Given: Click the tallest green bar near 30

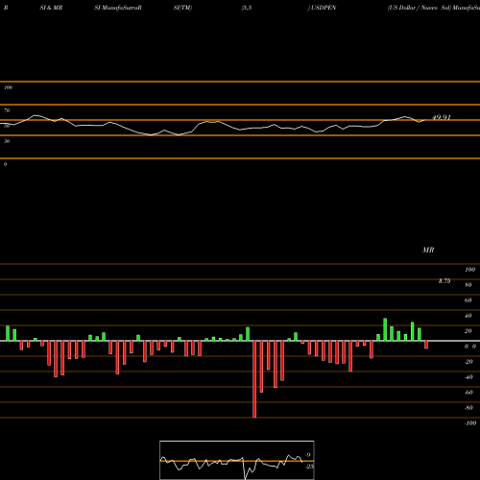Looking at the screenshot, I should point(385,329).
